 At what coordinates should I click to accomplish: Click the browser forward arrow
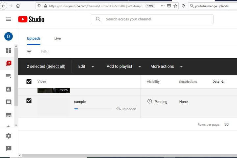click(x=11, y=6)
